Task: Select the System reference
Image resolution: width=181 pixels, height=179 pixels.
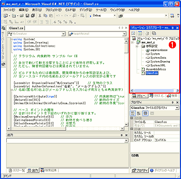Action: pos(153,54)
